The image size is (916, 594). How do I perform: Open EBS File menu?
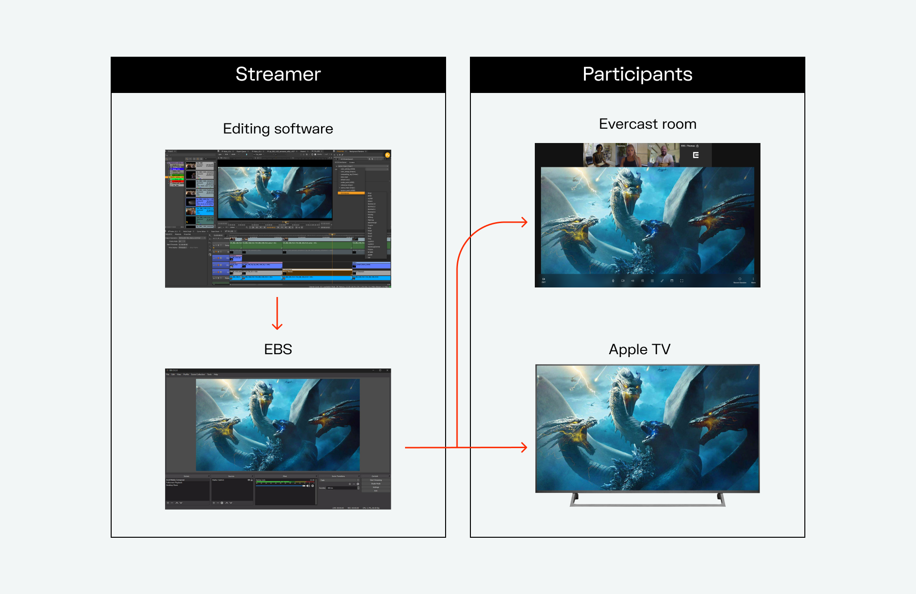coord(167,374)
